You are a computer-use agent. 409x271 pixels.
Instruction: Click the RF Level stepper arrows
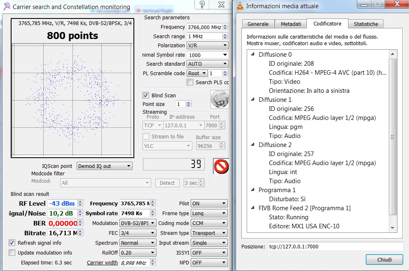tap(80, 203)
